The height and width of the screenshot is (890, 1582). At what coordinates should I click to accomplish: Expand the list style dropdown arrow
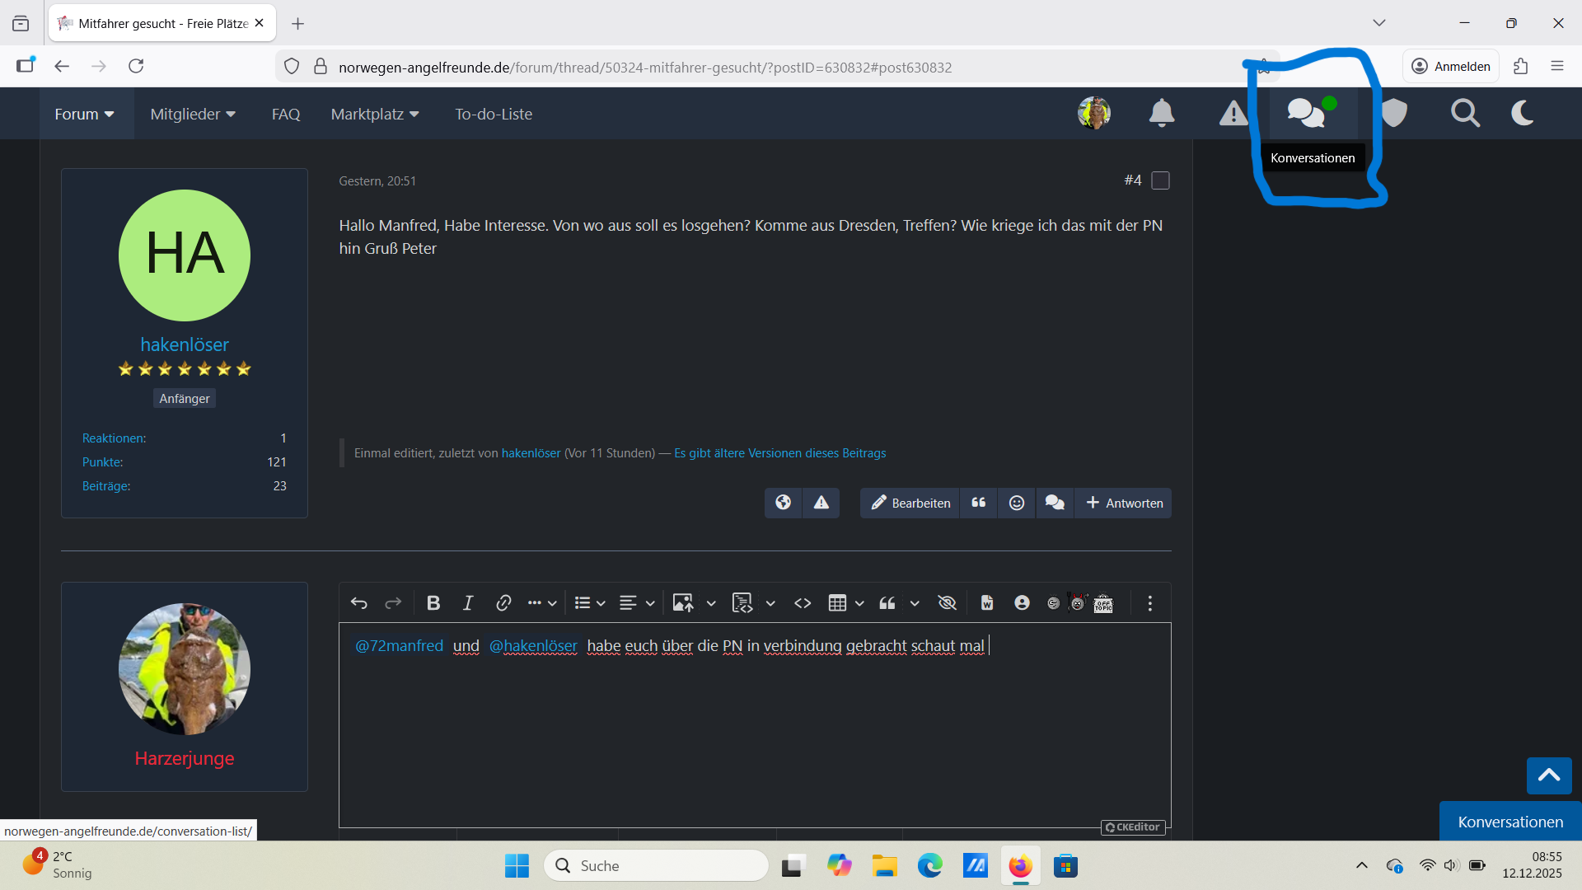click(601, 603)
